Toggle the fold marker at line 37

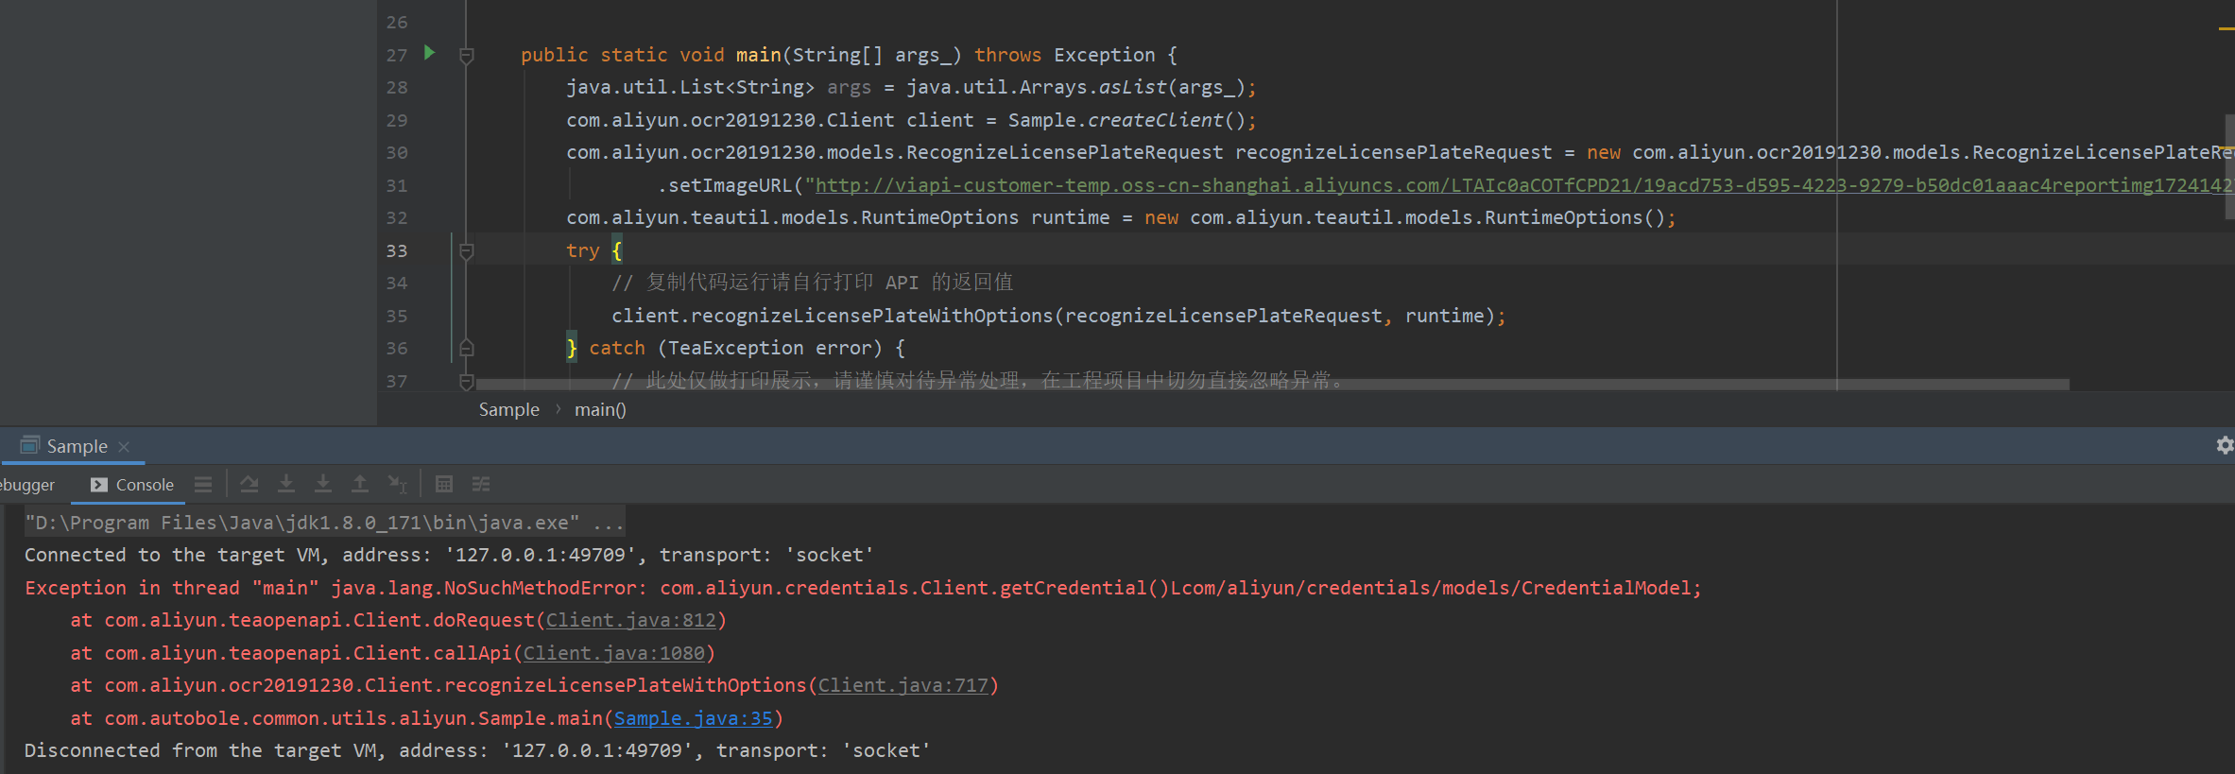tap(466, 381)
